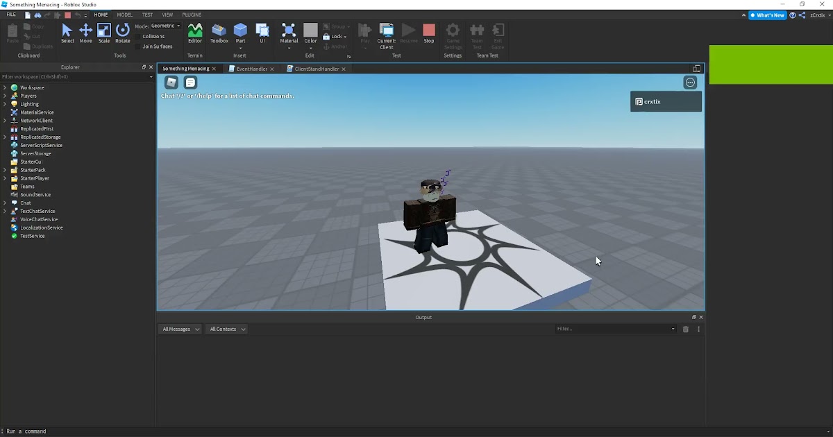Open the Mode Geometric dropdown
Screen dimensions: 833x437
coord(165,26)
